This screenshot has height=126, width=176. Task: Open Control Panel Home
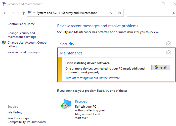(x=21, y=24)
